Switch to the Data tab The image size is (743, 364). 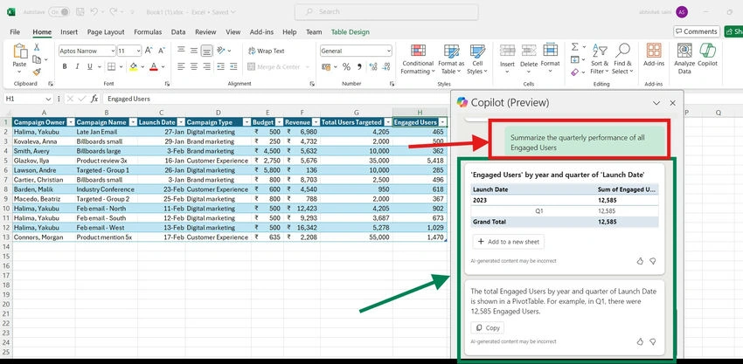(x=178, y=31)
